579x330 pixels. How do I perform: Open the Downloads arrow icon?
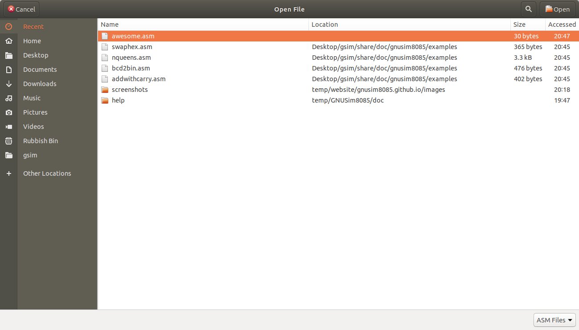[8, 83]
